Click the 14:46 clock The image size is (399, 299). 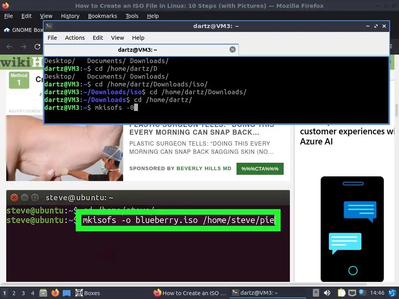pos(377,293)
